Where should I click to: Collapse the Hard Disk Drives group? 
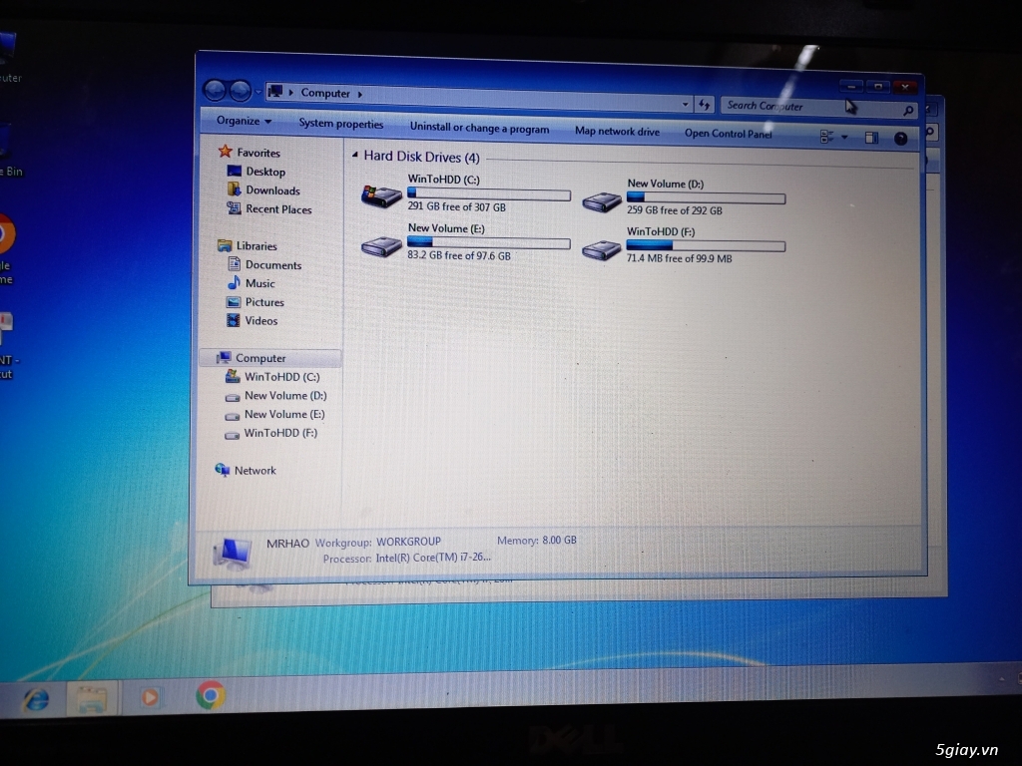point(354,157)
